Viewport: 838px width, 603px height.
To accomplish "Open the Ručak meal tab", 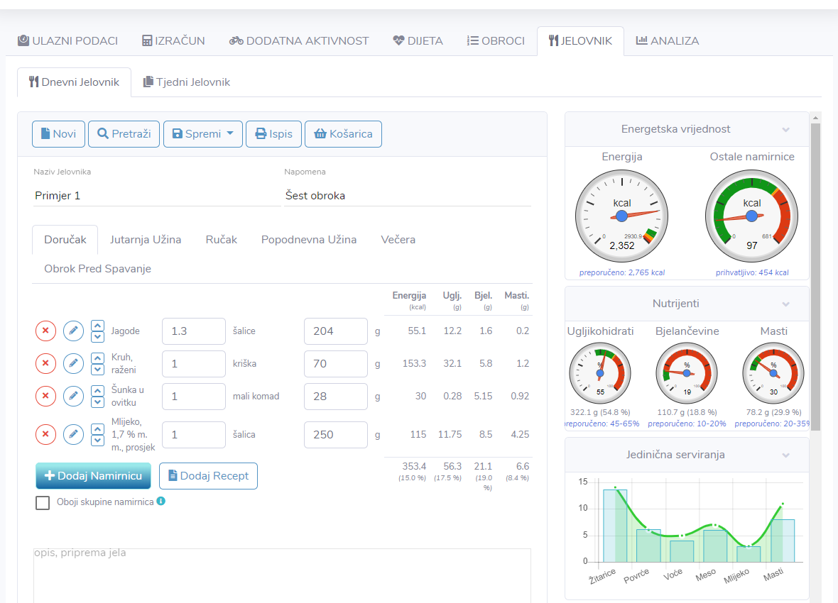I will pyautogui.click(x=222, y=240).
